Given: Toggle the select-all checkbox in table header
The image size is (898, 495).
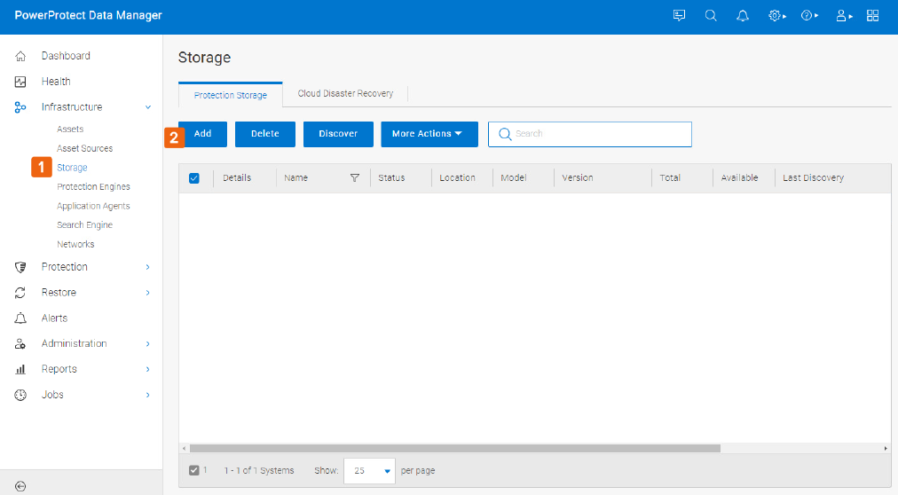Looking at the screenshot, I should coord(194,178).
